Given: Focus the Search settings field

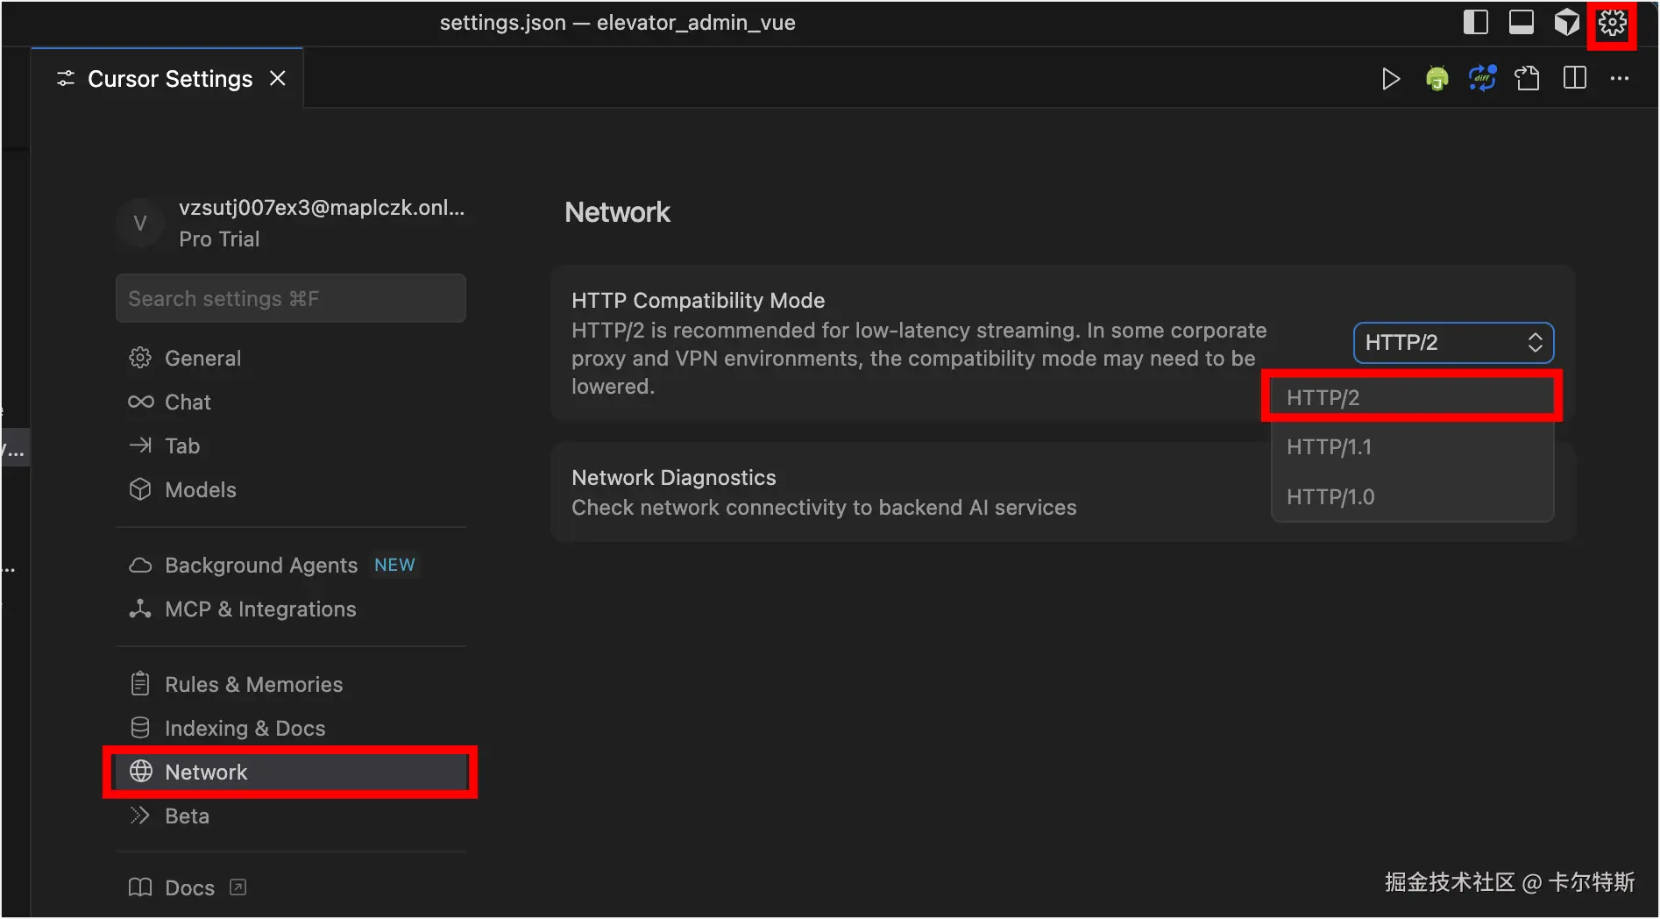Looking at the screenshot, I should (x=291, y=298).
